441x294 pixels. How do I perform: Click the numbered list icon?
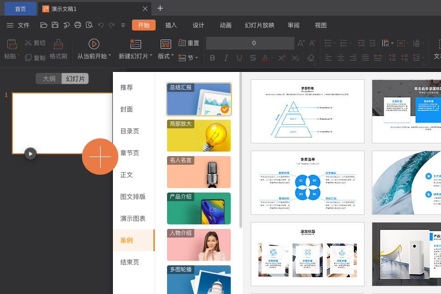[344, 43]
